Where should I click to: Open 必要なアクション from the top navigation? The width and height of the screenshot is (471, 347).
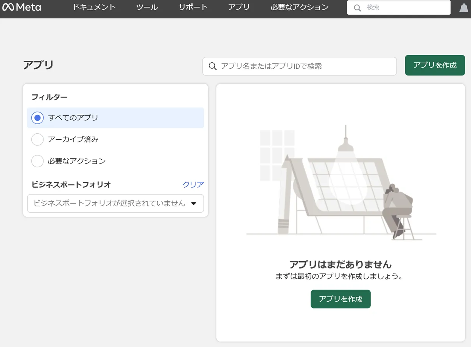click(299, 7)
